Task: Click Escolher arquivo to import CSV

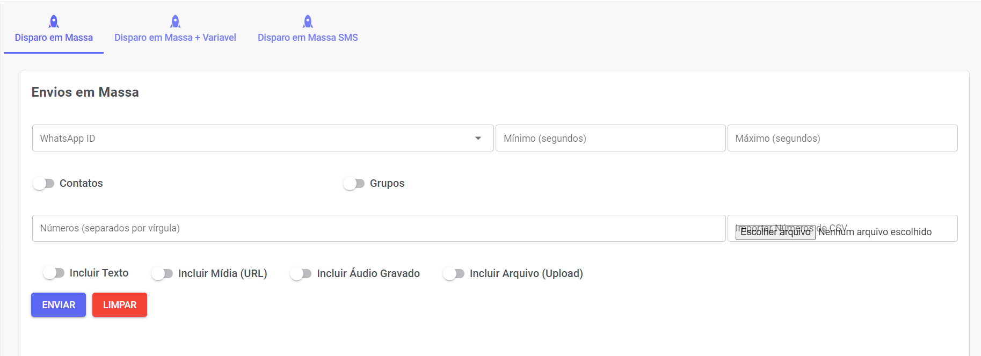Action: pyautogui.click(x=775, y=232)
